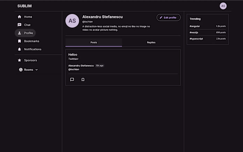The width and height of the screenshot is (243, 152).
Task: Expand the Rooms chevron dropdown
Action: (x=36, y=70)
